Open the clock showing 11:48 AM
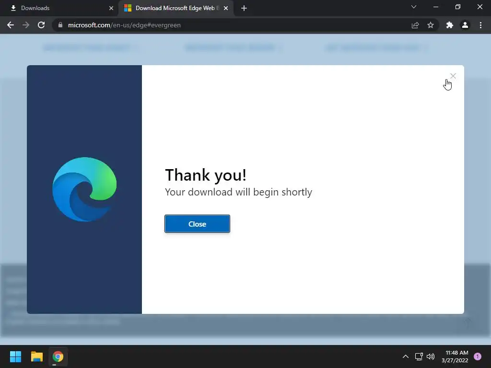The height and width of the screenshot is (368, 491). coord(455,356)
